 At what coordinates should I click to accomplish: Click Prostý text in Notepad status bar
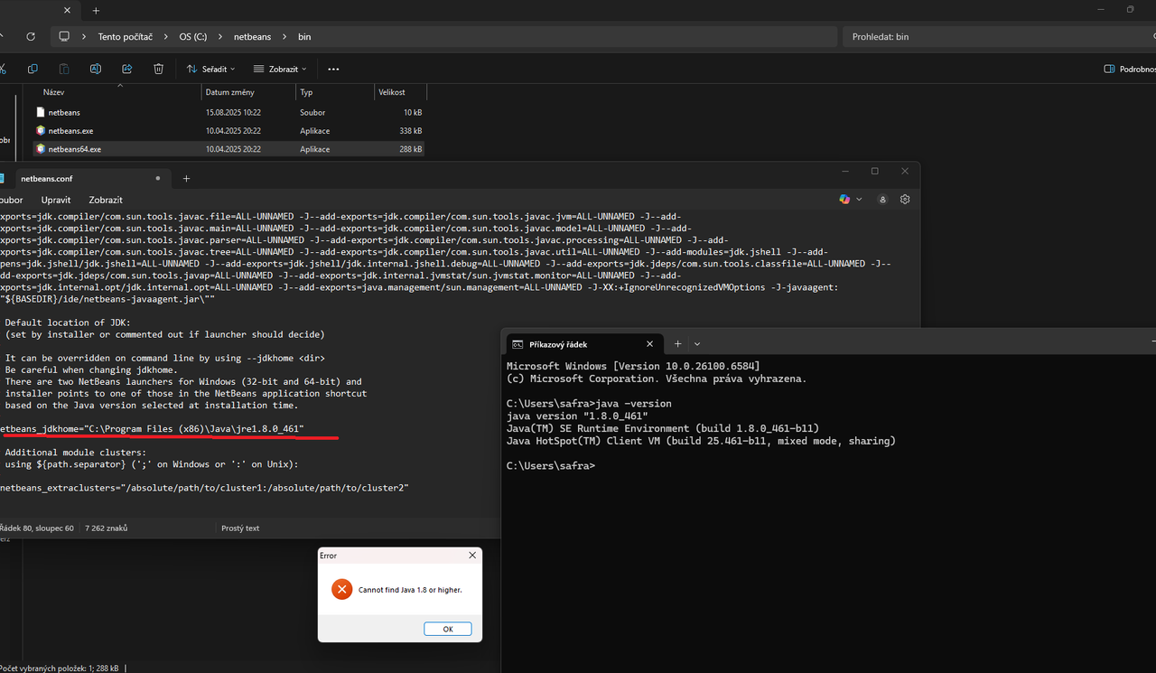(x=240, y=528)
